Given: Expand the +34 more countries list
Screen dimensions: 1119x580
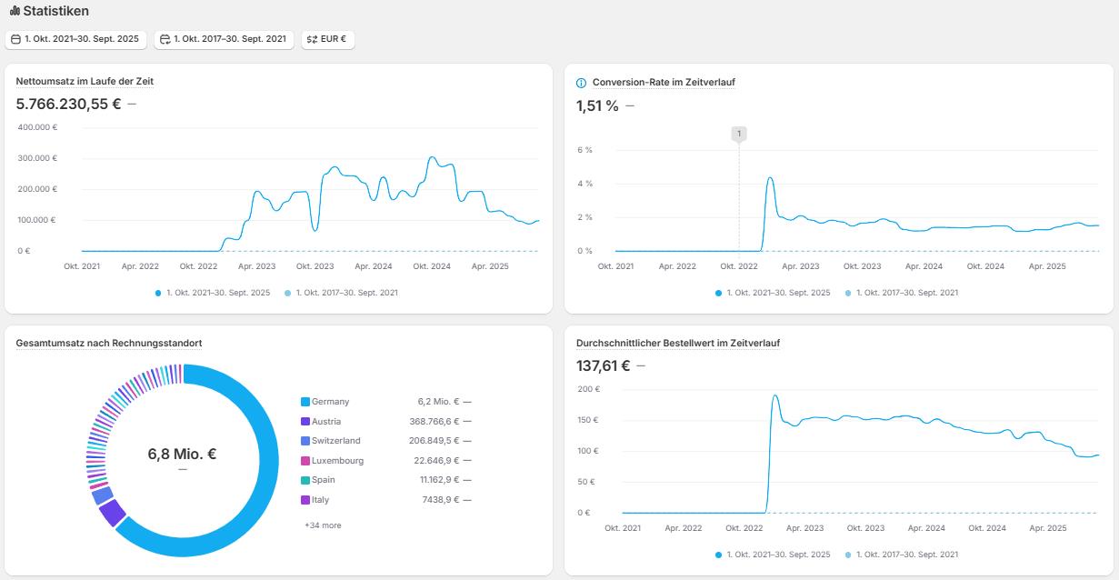Looking at the screenshot, I should tap(323, 525).
